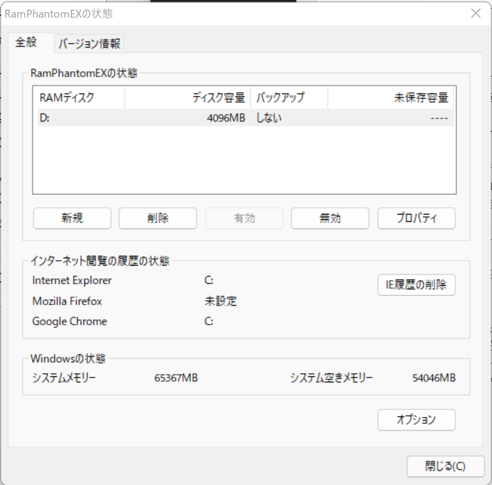Viewport: 492px width, 485px height.
Task: Click the 4096MB capacity value
Action: tap(226, 118)
